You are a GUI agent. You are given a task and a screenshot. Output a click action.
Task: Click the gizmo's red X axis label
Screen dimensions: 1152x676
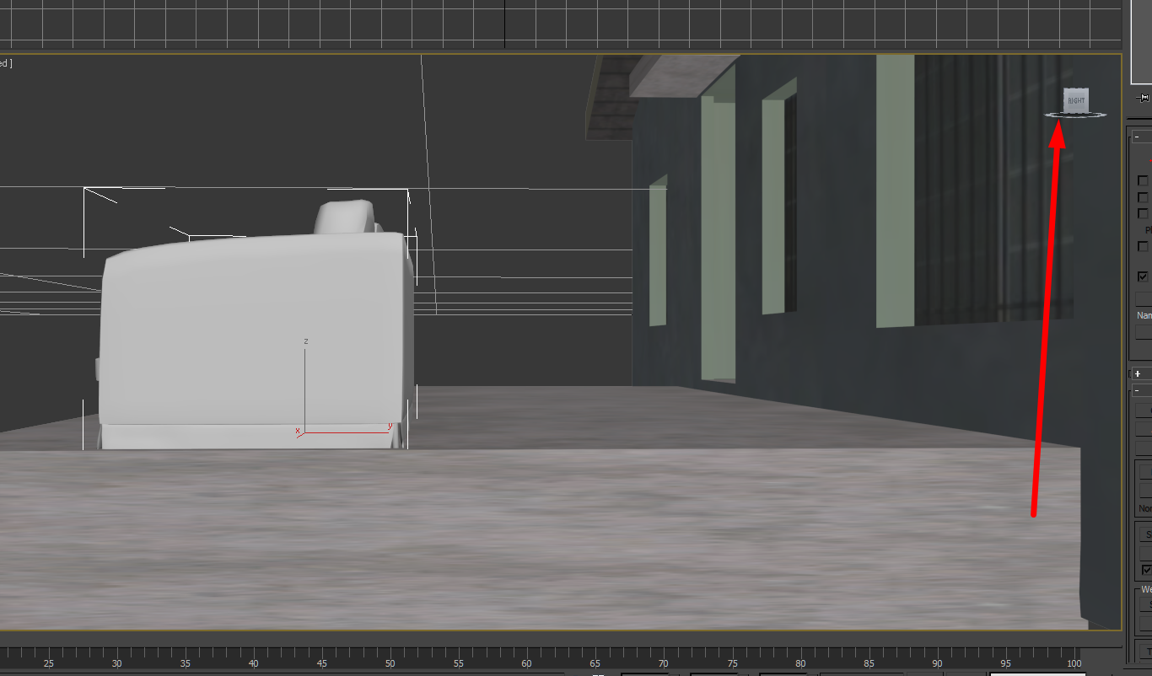coord(298,432)
